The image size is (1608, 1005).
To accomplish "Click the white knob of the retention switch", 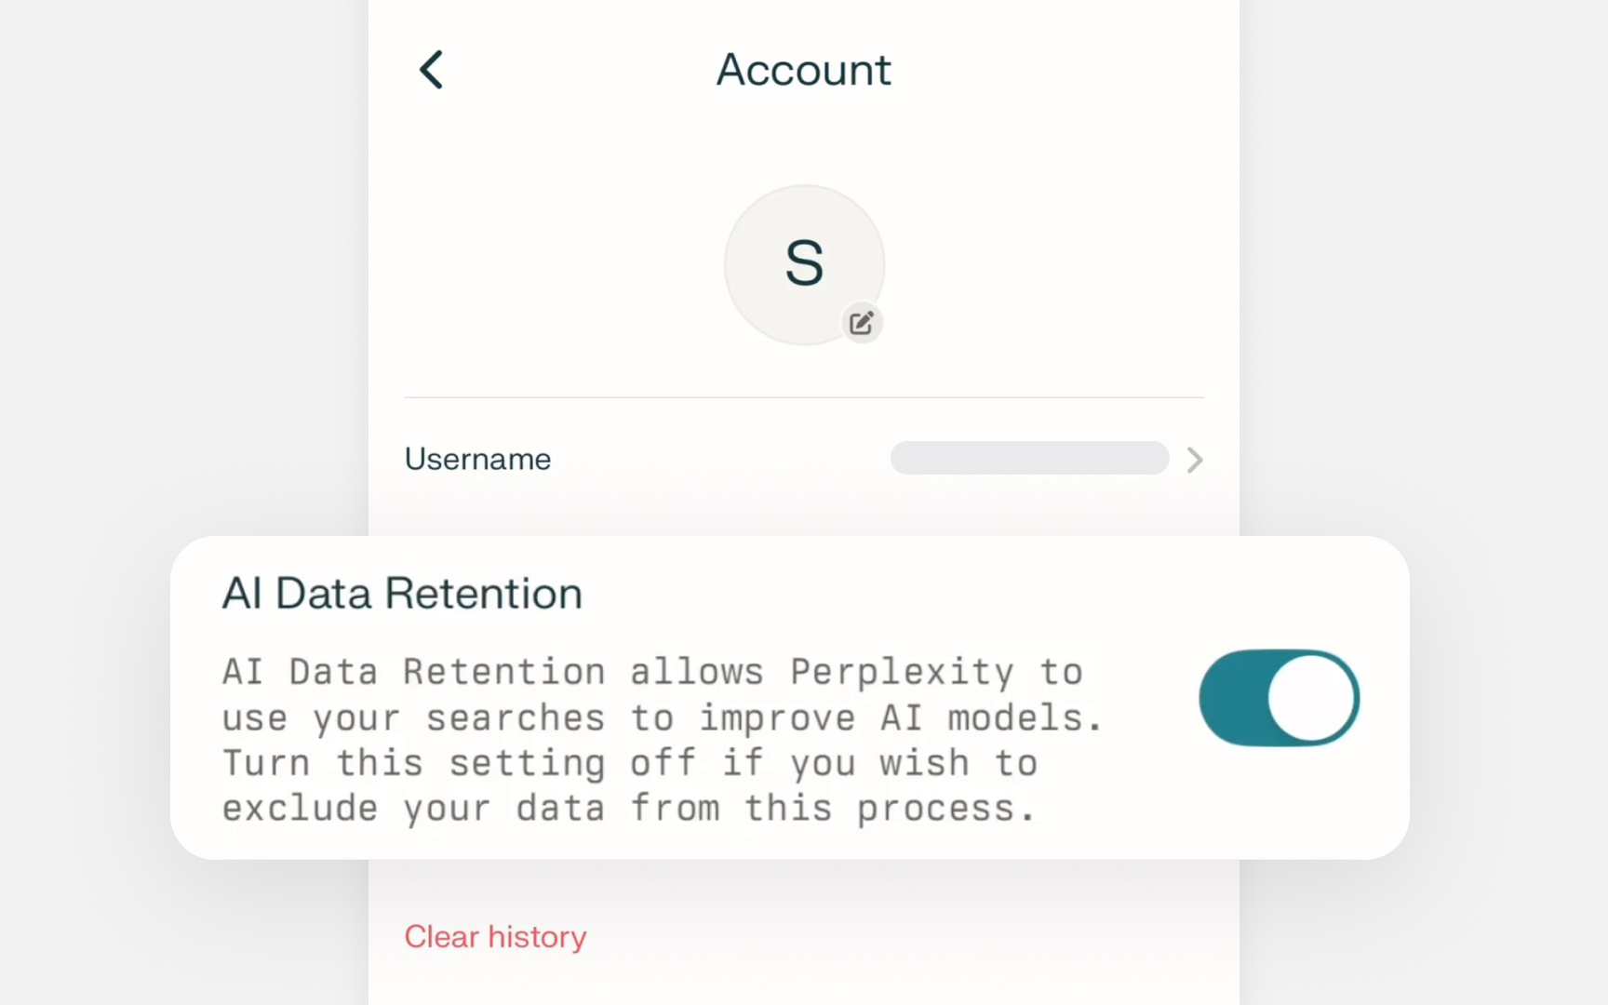I will [1312, 698].
